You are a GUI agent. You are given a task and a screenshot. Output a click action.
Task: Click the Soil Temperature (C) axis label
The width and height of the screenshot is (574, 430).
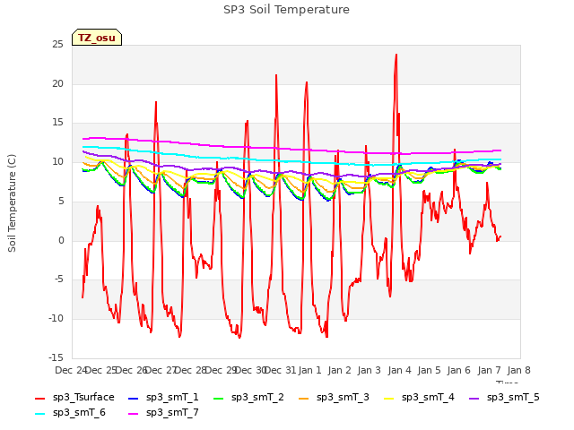[x=12, y=203]
